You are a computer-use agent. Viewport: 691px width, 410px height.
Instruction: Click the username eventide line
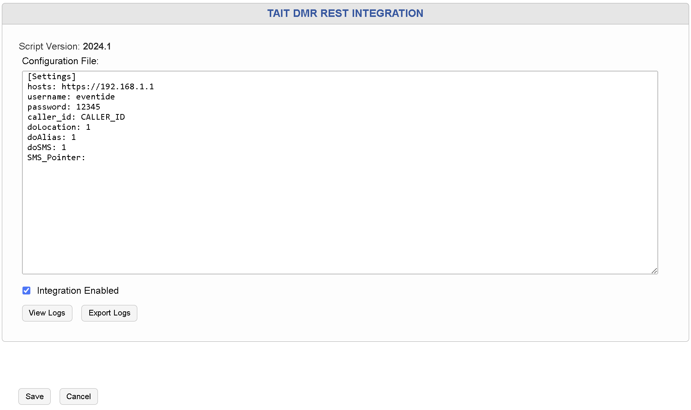click(x=71, y=97)
